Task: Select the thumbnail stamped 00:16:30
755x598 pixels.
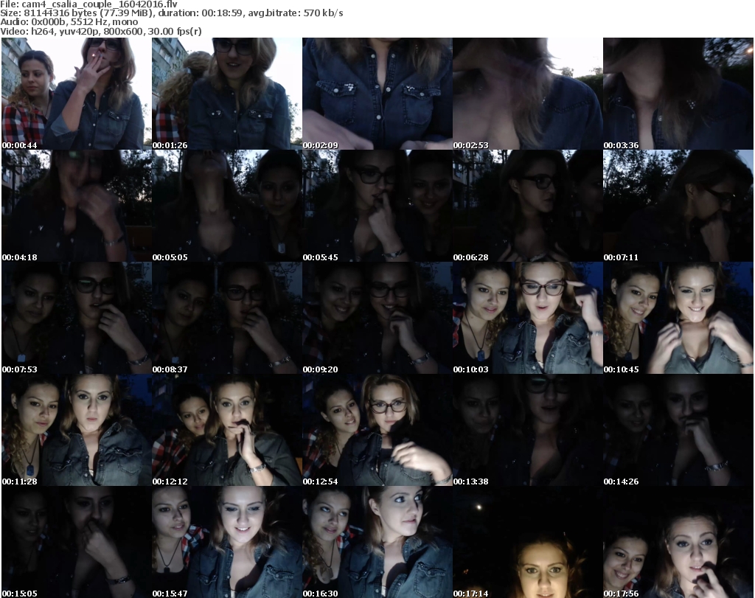Action: tap(377, 542)
